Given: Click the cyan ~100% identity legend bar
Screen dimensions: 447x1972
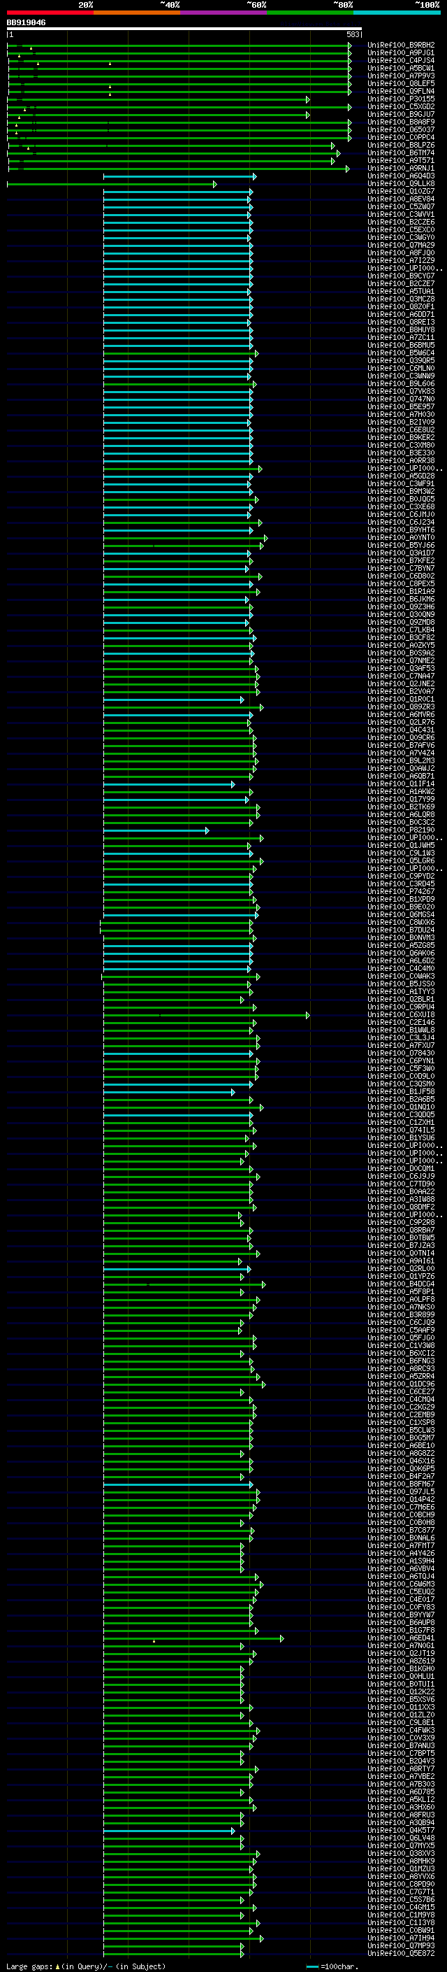Looking at the screenshot, I should point(397,13).
